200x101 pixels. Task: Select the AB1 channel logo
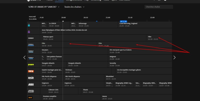point(31,84)
